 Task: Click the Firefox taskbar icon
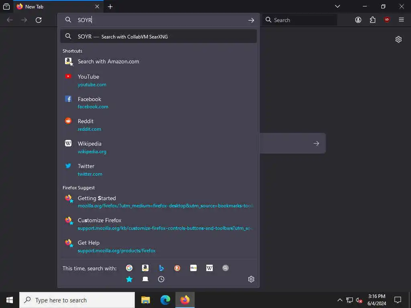185,300
